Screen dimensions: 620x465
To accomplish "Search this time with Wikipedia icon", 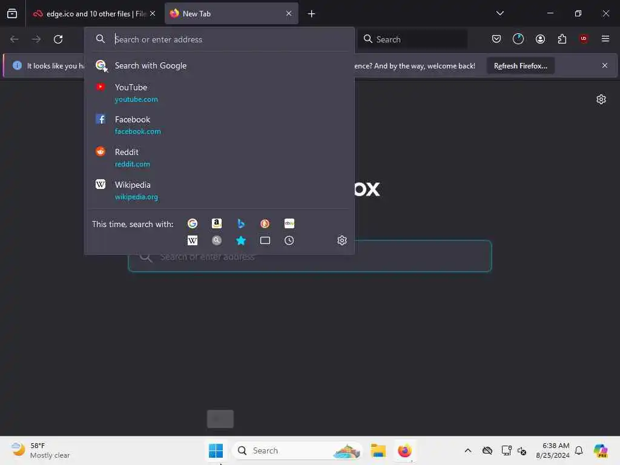I will pos(193,240).
